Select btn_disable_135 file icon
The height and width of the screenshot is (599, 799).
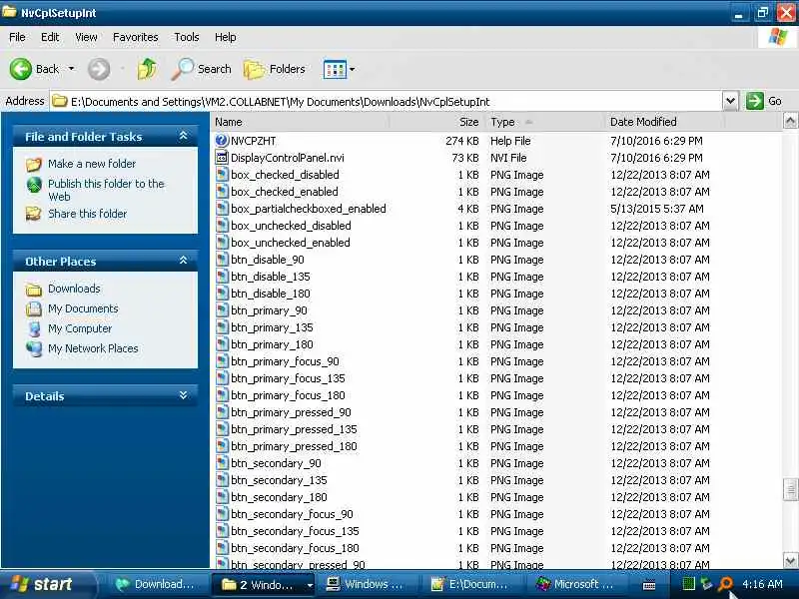tap(222, 277)
